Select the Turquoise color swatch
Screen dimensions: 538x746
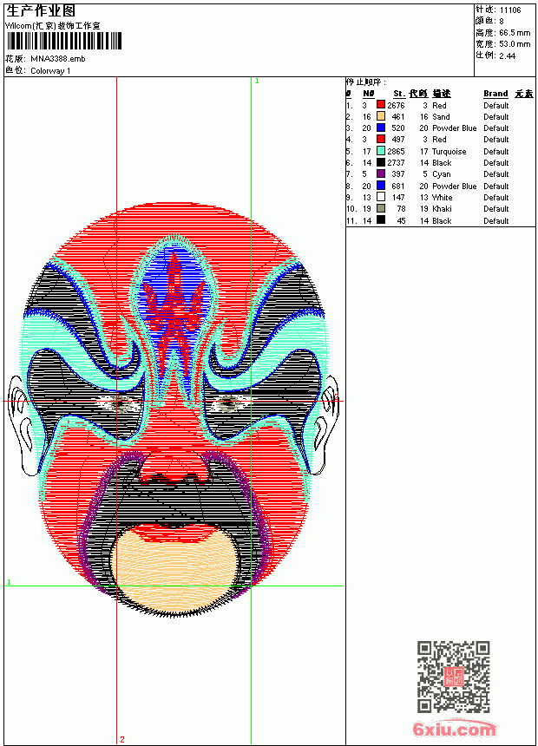(381, 151)
